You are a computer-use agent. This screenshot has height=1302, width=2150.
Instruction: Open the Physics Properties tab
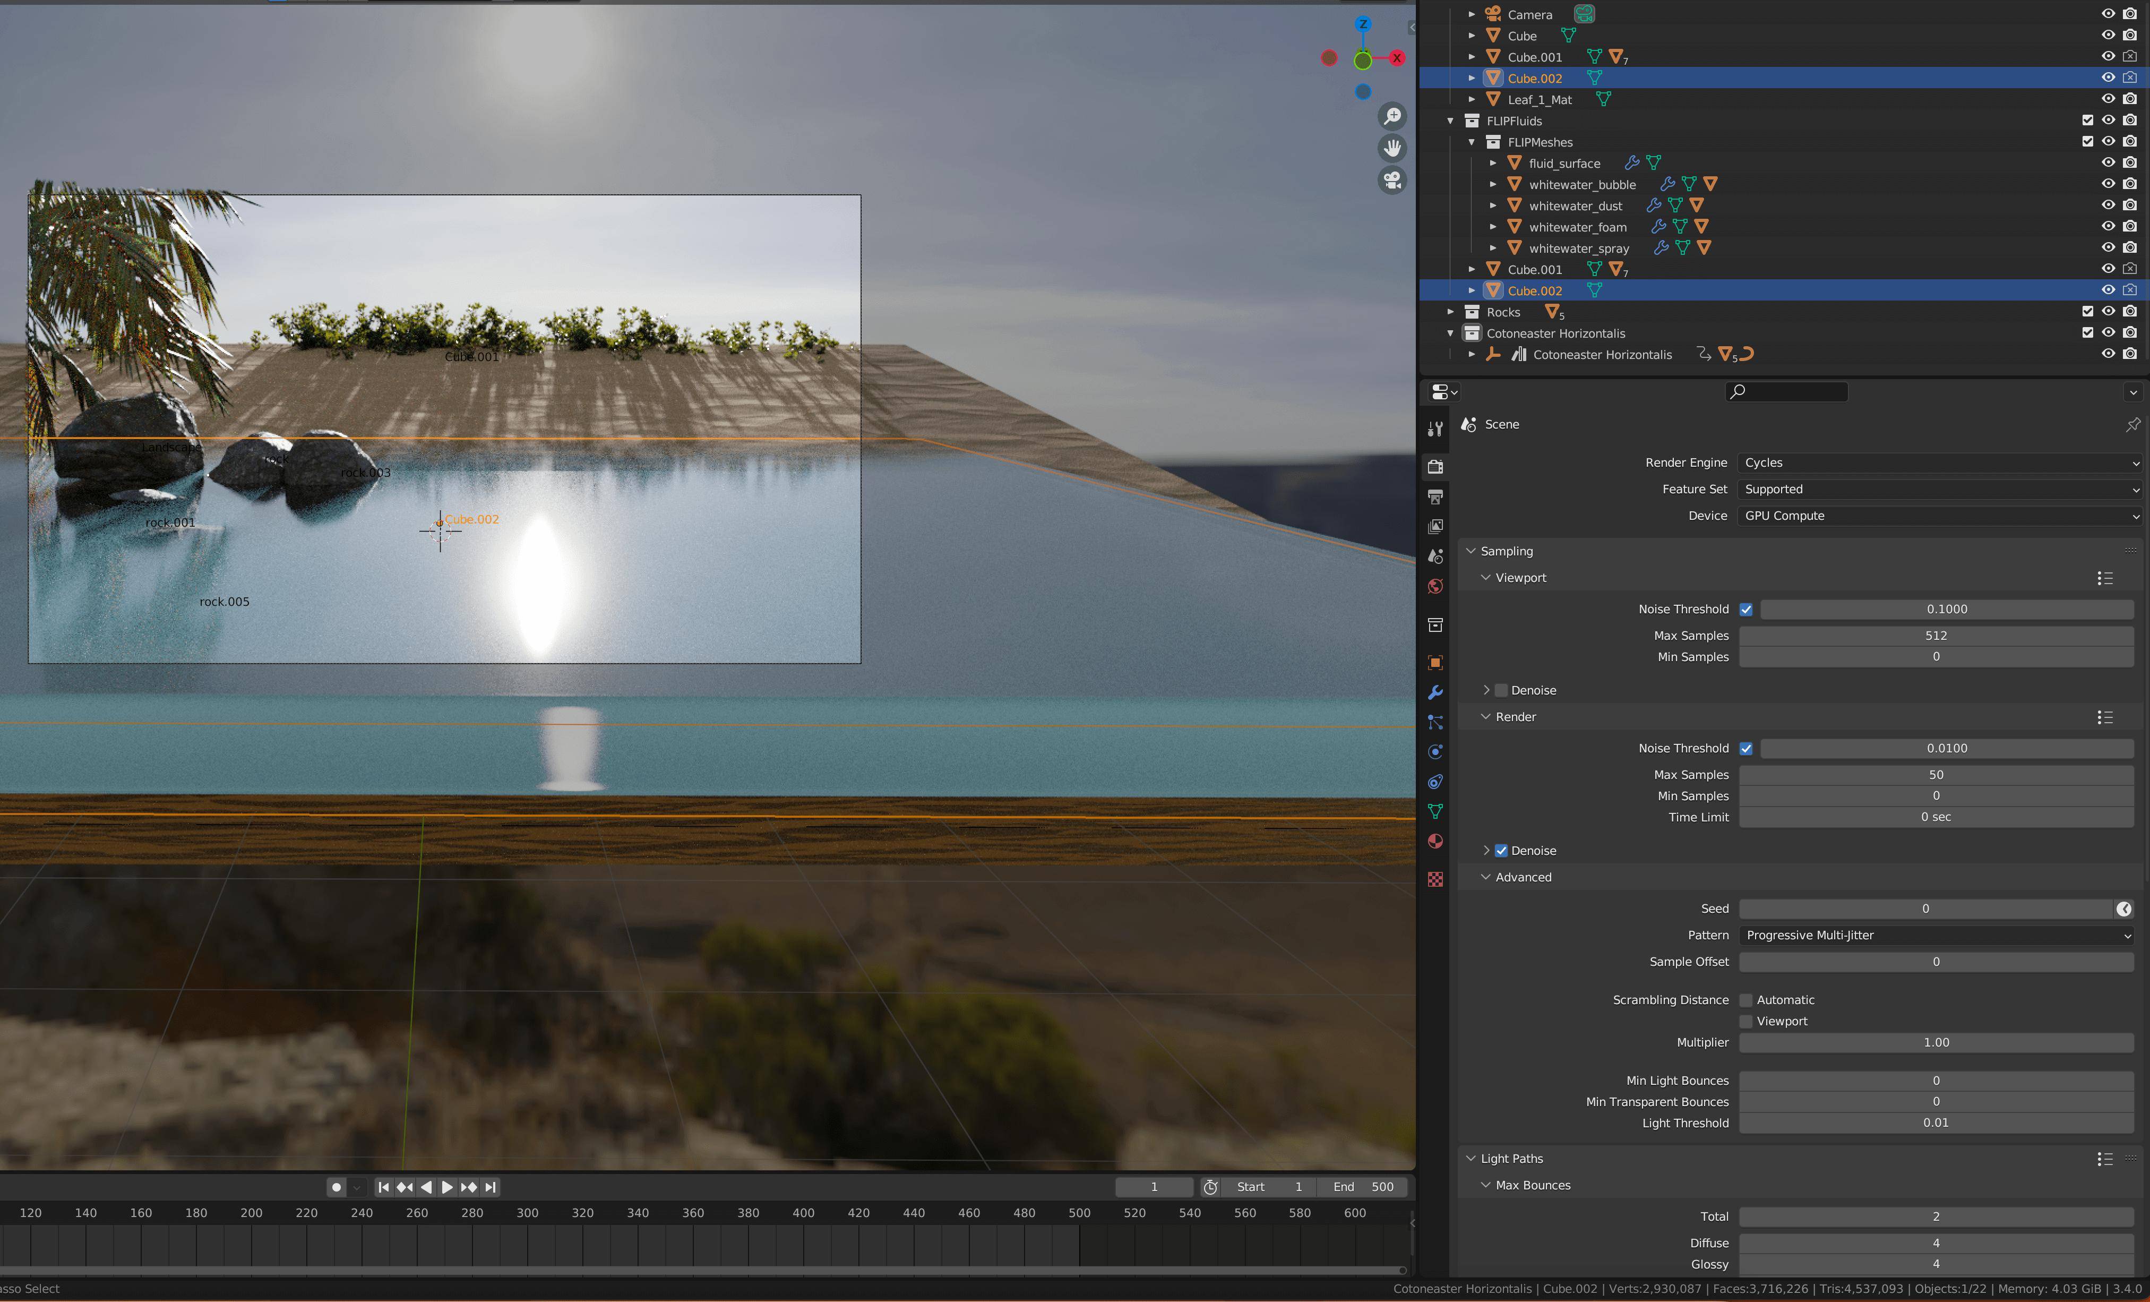click(x=1434, y=751)
